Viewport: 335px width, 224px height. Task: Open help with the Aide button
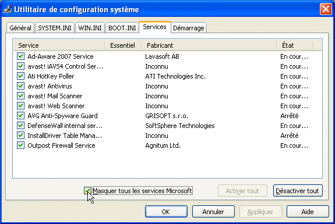308,212
